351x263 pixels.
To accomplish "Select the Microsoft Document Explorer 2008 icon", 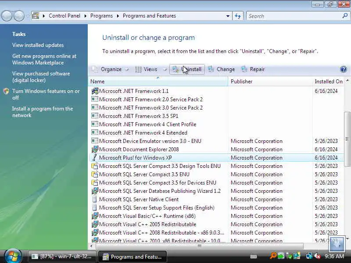I will pos(95,149).
